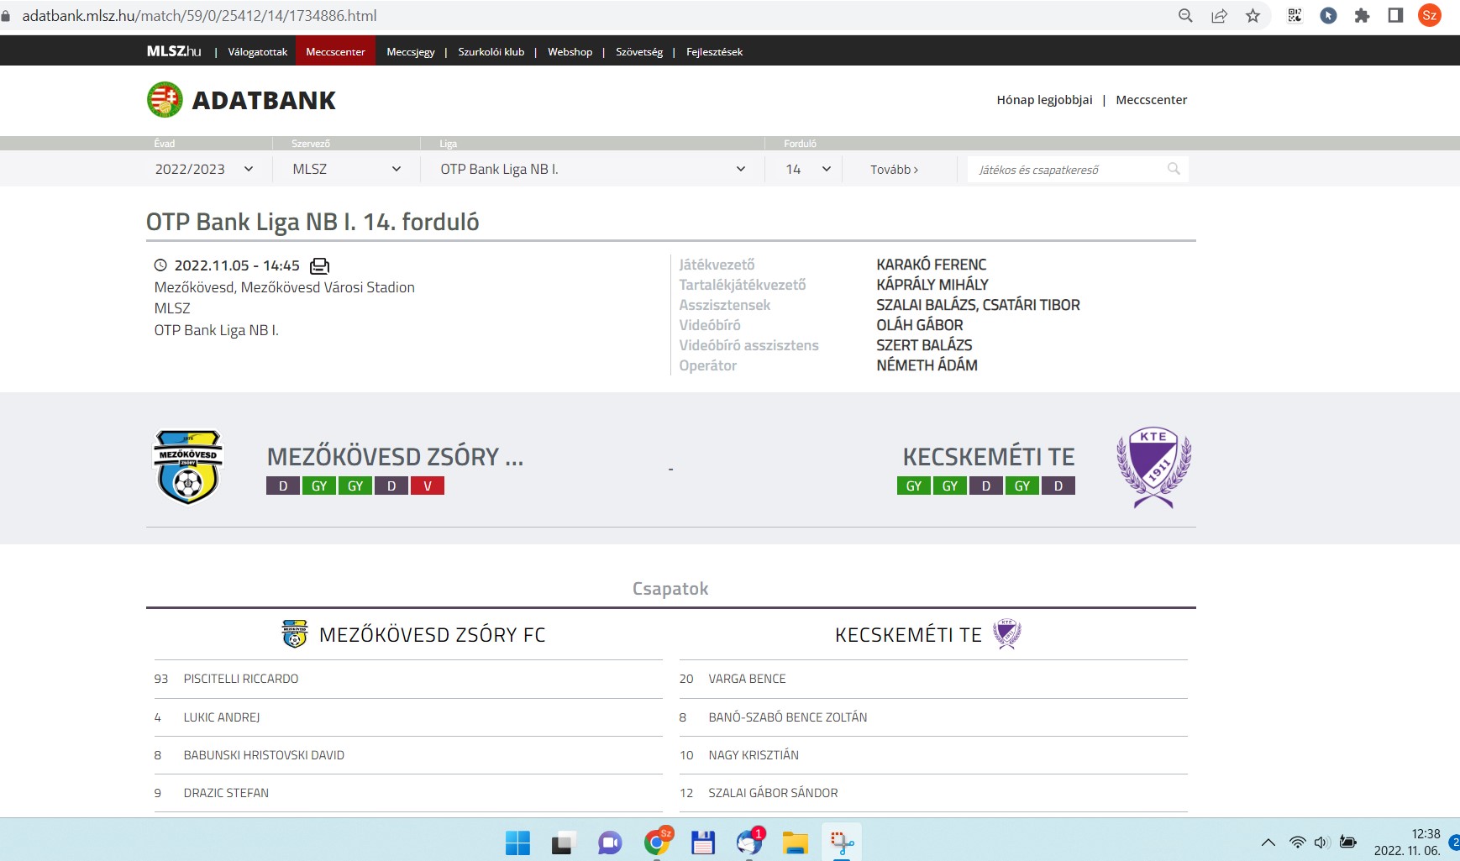The width and height of the screenshot is (1460, 861).
Task: Open the QR code extension icon
Action: 1295,15
